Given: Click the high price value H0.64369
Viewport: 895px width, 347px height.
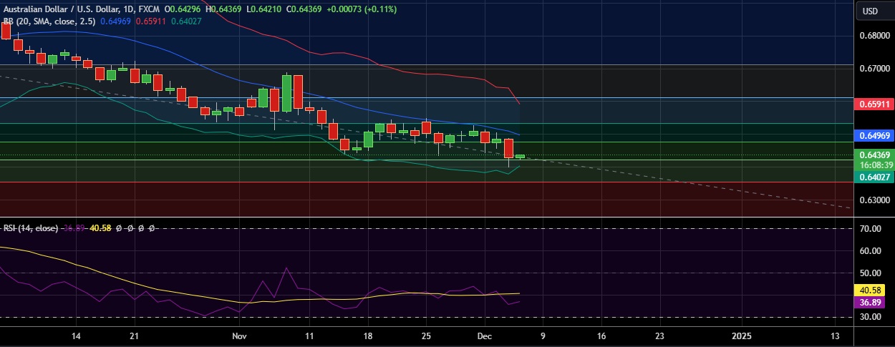Looking at the screenshot, I should [x=223, y=9].
